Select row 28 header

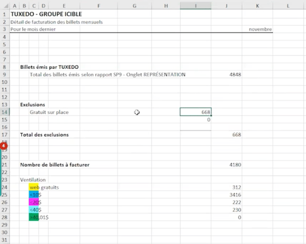5,217
